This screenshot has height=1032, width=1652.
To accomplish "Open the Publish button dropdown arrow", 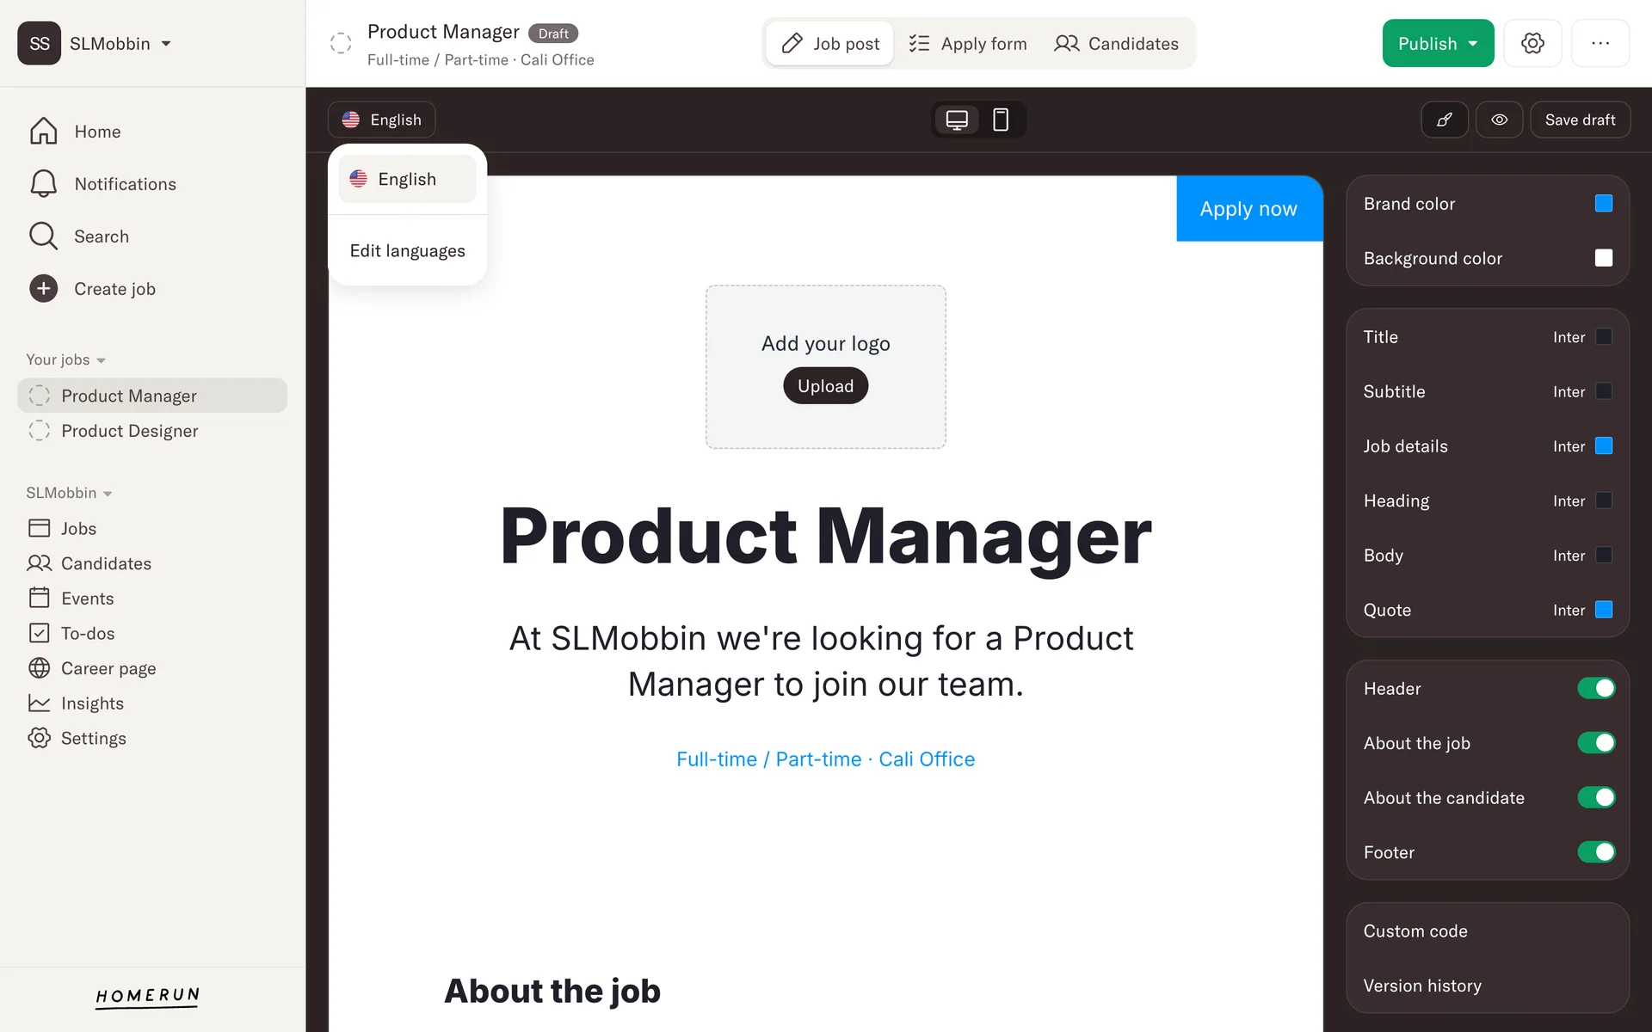I will [x=1473, y=44].
